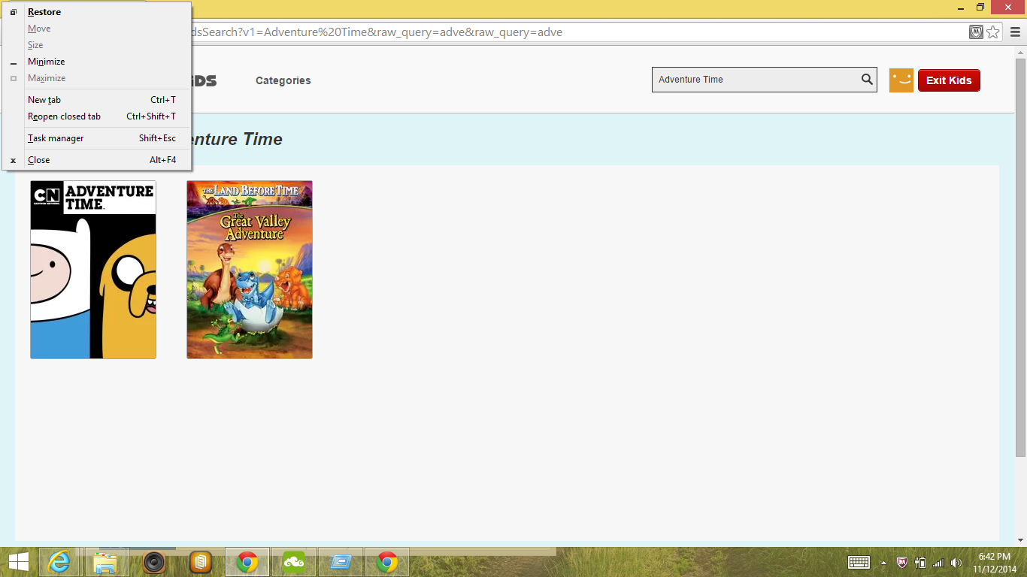Switch to the active Chrome taskbar window
The height and width of the screenshot is (577, 1027).
click(247, 562)
